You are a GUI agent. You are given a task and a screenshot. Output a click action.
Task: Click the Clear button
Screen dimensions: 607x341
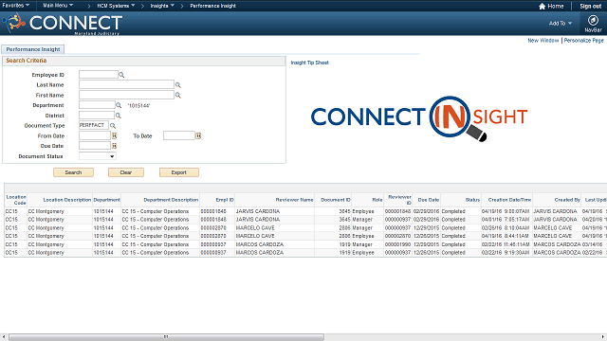point(126,172)
